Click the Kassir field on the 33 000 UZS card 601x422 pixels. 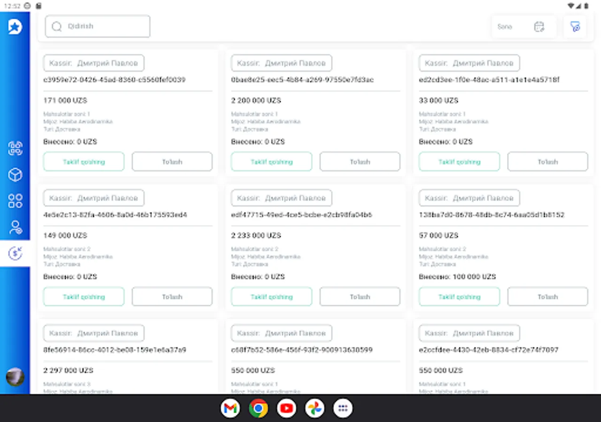click(x=470, y=63)
